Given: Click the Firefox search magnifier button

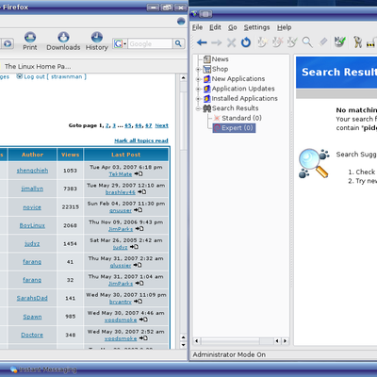Looking at the screenshot, I should pos(178,43).
